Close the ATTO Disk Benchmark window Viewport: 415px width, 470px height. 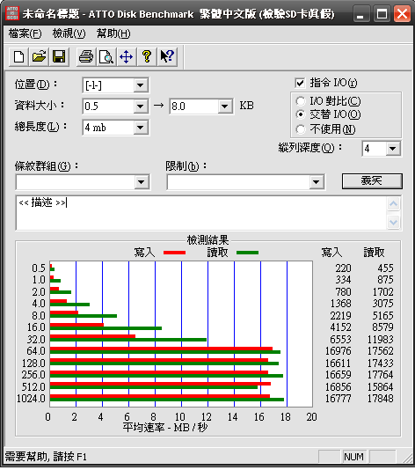pyautogui.click(x=402, y=14)
